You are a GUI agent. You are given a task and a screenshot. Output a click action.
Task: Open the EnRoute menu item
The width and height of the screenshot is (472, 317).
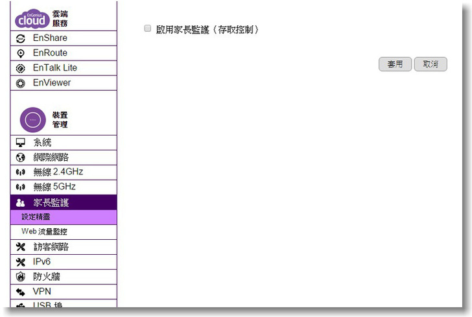click(x=64, y=53)
